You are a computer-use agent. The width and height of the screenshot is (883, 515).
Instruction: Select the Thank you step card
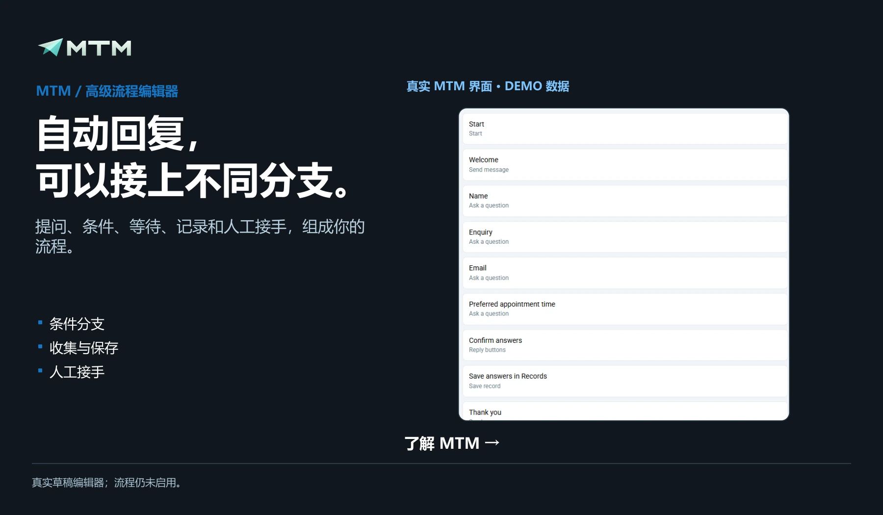[x=625, y=411]
